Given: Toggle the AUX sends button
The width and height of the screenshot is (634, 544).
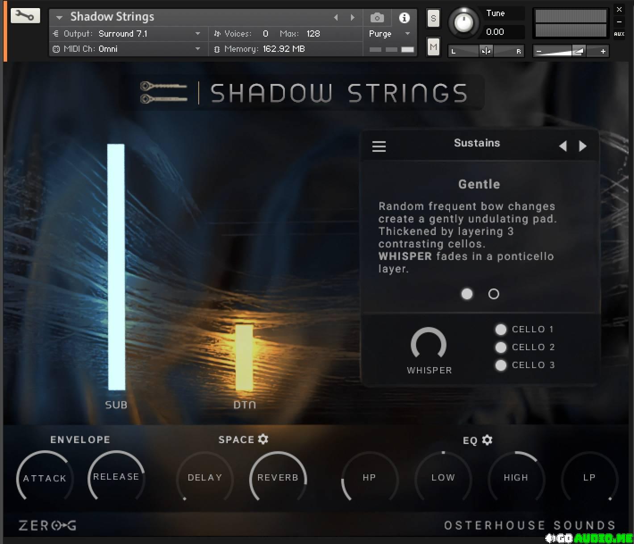Looking at the screenshot, I should [619, 34].
